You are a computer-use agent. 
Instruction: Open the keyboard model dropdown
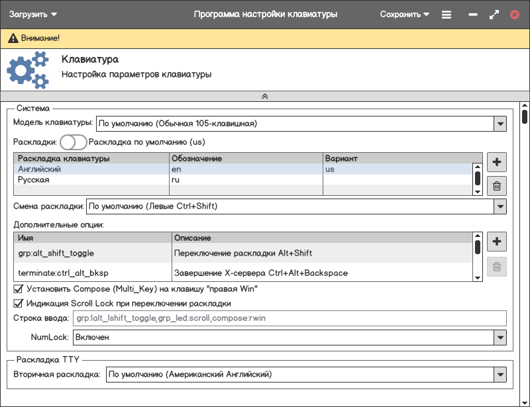pos(500,123)
